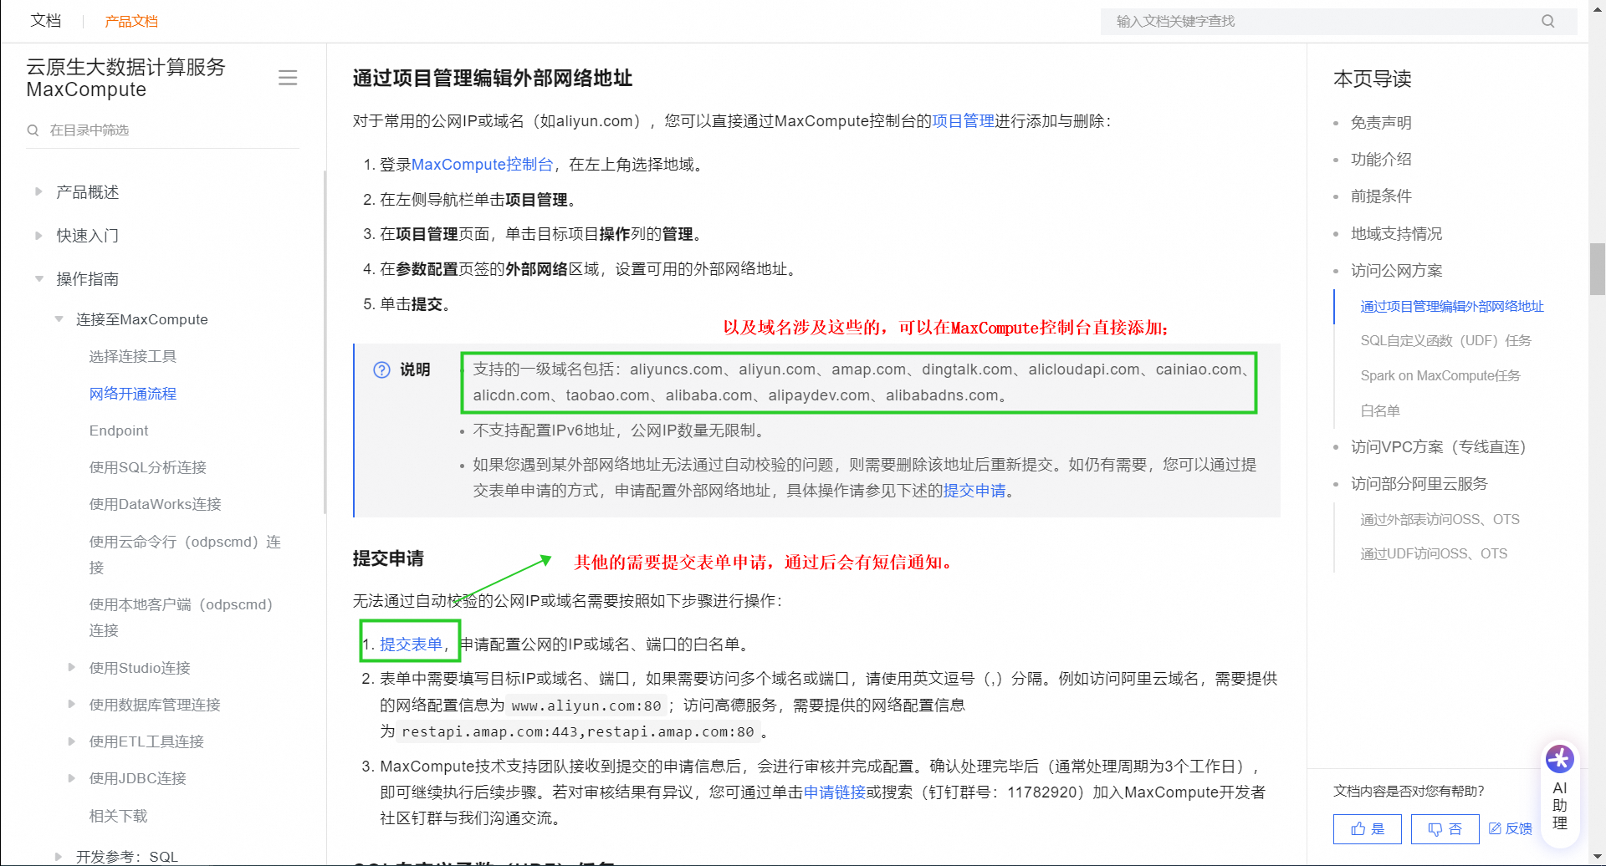Open the 提交表单 link in step 1
Image resolution: width=1606 pixels, height=866 pixels.
(x=411, y=644)
